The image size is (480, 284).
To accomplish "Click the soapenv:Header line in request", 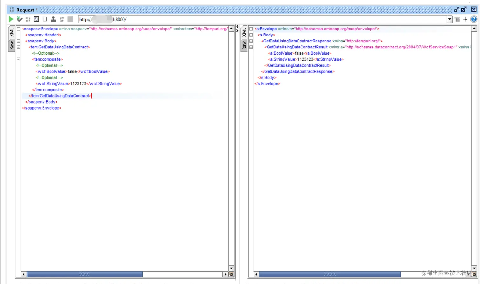I will click(x=43, y=35).
